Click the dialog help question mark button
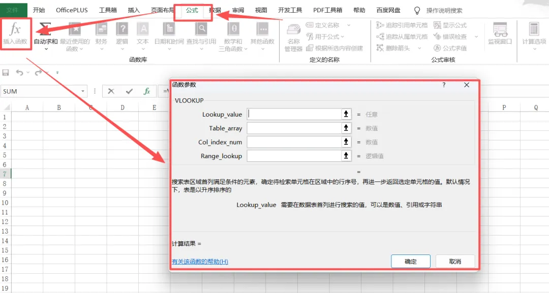This screenshot has width=549, height=293. tap(444, 85)
